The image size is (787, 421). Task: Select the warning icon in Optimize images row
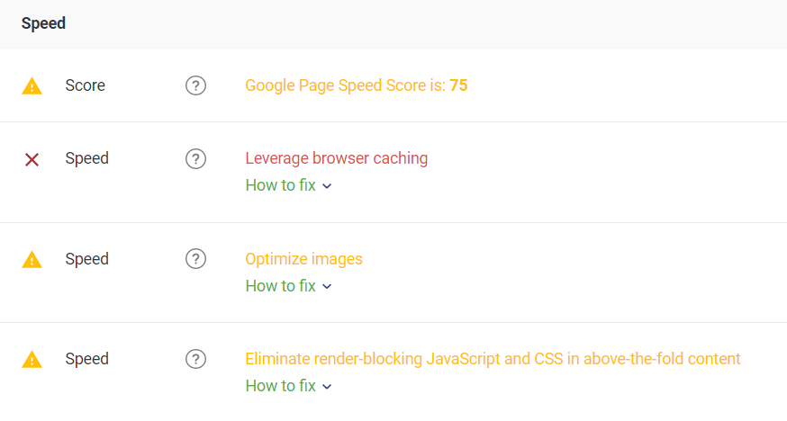32,260
